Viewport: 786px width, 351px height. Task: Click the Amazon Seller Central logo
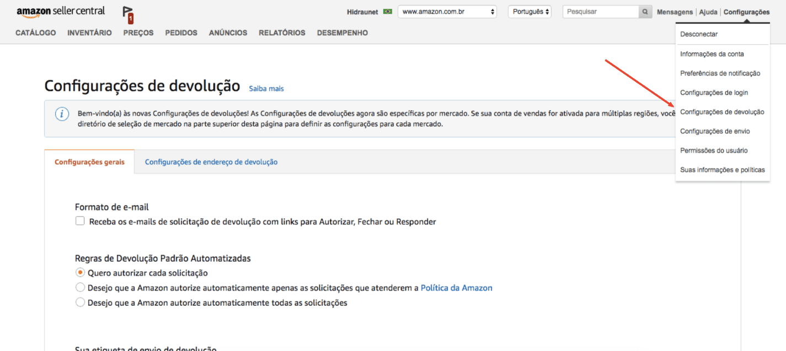61,12
